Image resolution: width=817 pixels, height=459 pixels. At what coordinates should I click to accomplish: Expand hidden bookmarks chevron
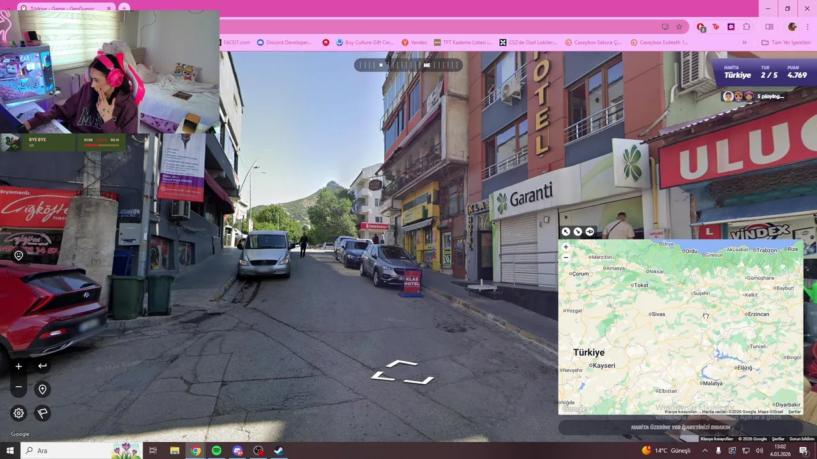coord(744,43)
